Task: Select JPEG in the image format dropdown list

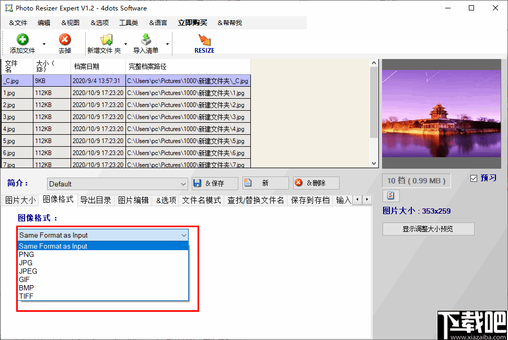Action: pyautogui.click(x=28, y=271)
